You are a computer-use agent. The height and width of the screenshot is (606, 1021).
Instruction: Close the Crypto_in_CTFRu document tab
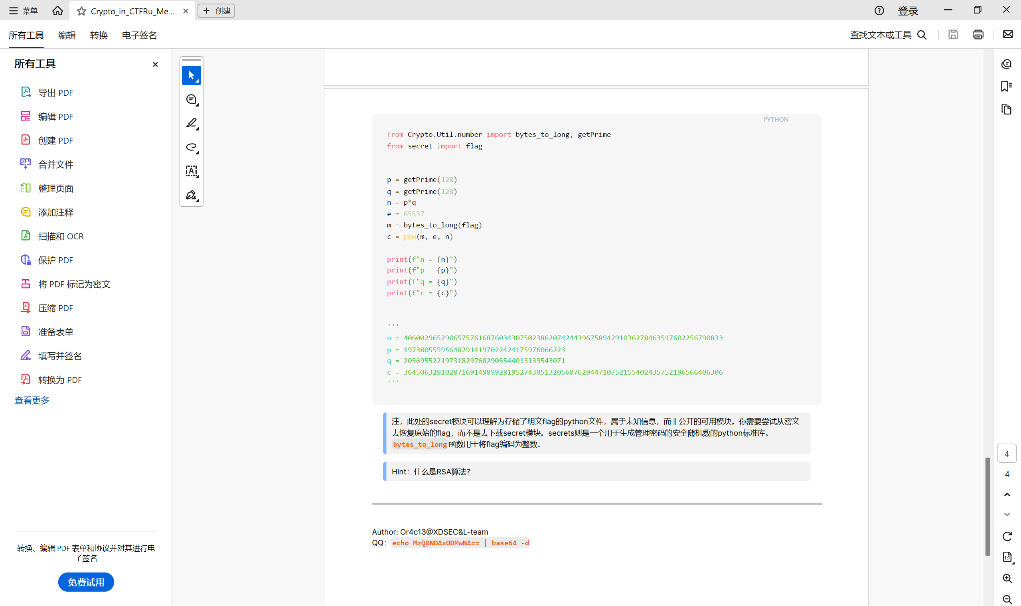[186, 11]
